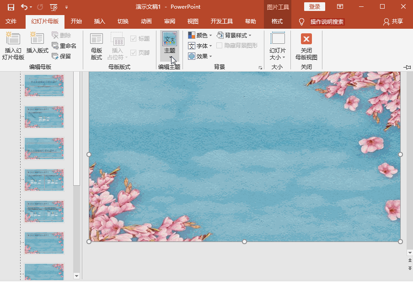Switch to the Insert (插入) ribbon tab
This screenshot has width=413, height=282.
[x=100, y=21]
